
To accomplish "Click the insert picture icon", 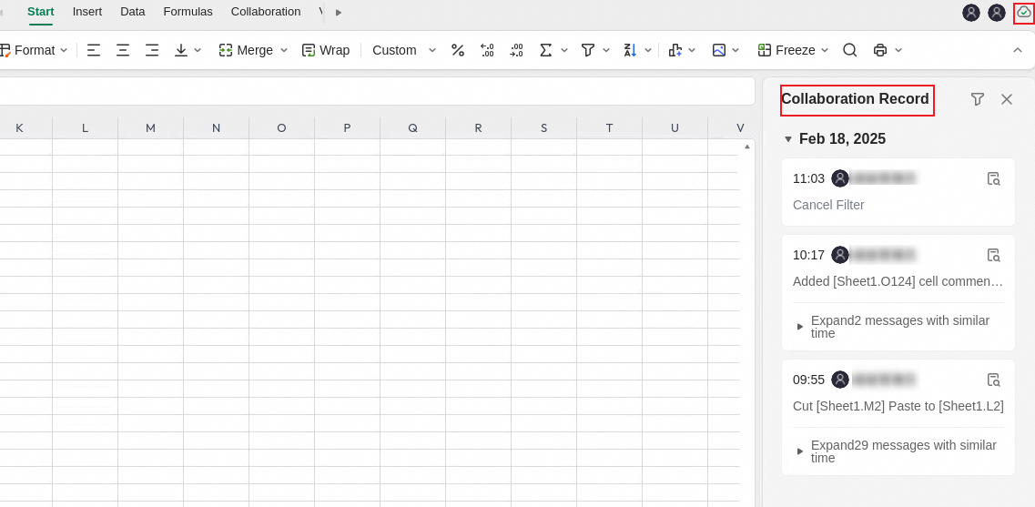I will (719, 50).
